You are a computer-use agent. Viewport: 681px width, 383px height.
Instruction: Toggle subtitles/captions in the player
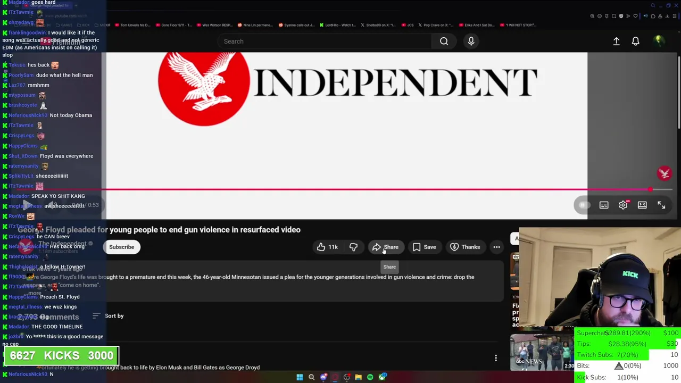[604, 205]
